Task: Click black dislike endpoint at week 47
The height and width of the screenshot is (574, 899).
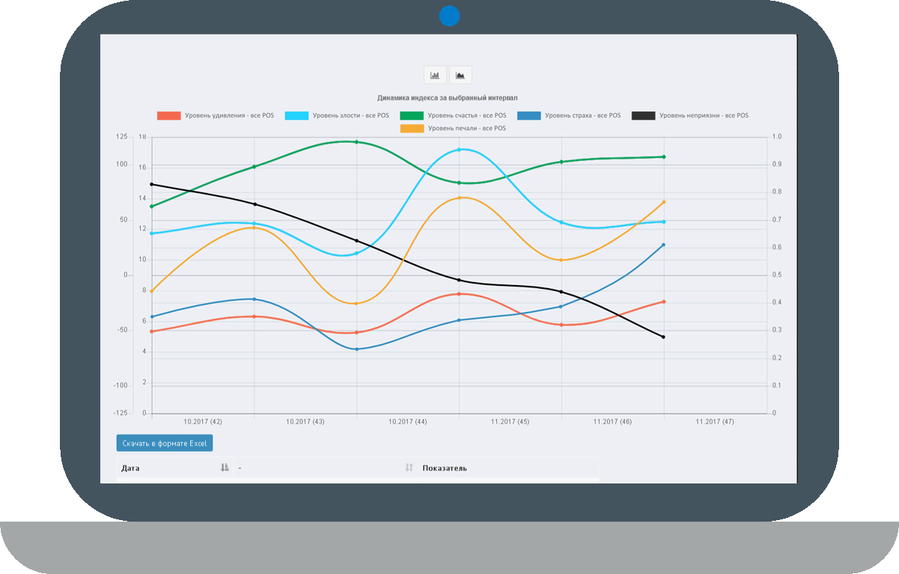Action: (x=663, y=337)
